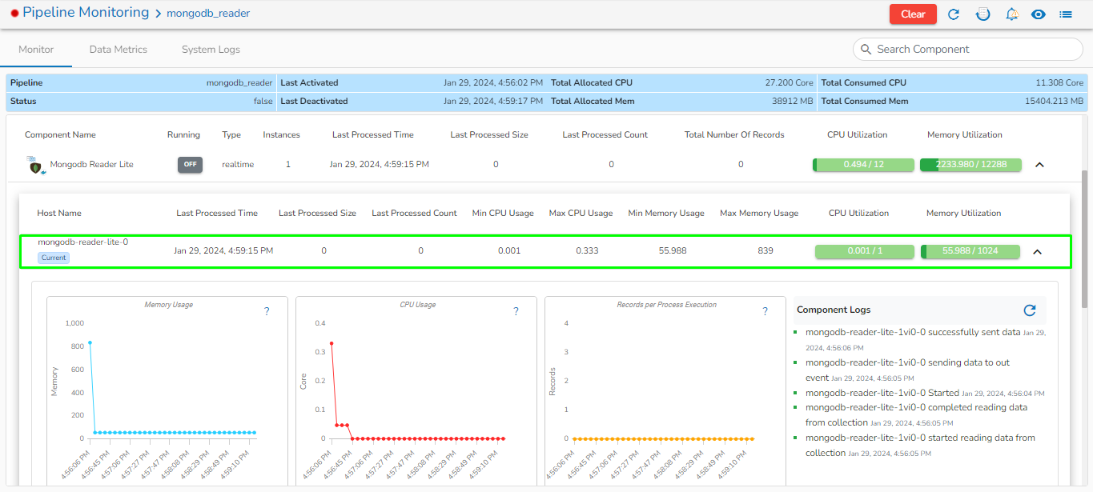Open the log history icon
Viewport: 1093px width, 492px height.
pyautogui.click(x=982, y=14)
